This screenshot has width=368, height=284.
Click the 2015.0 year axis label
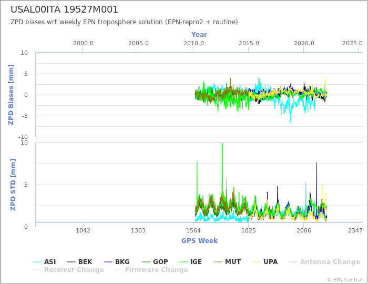click(249, 44)
